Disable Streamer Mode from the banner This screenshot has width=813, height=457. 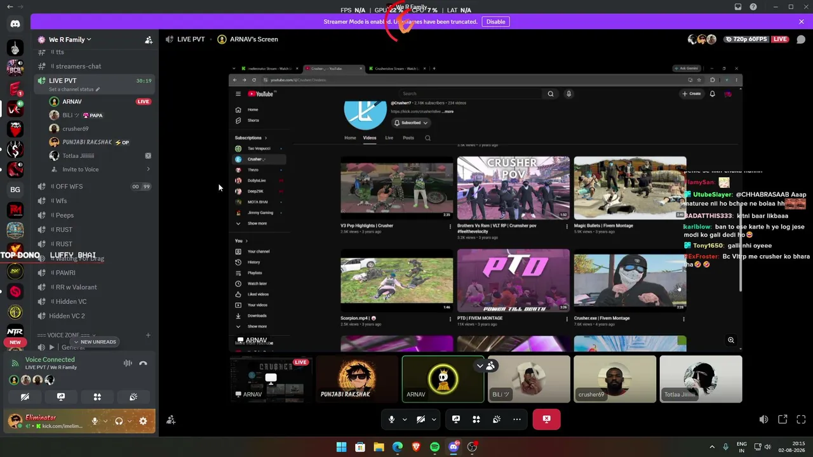tap(495, 22)
